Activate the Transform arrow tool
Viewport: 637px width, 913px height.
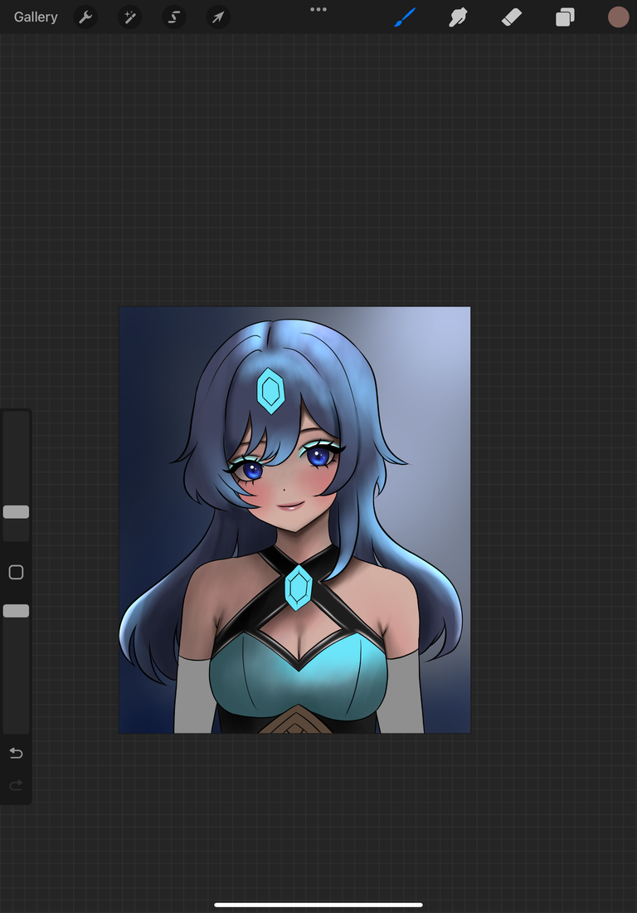coord(218,17)
